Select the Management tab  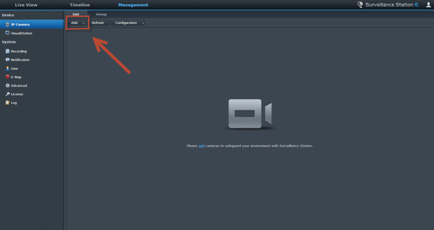[133, 5]
